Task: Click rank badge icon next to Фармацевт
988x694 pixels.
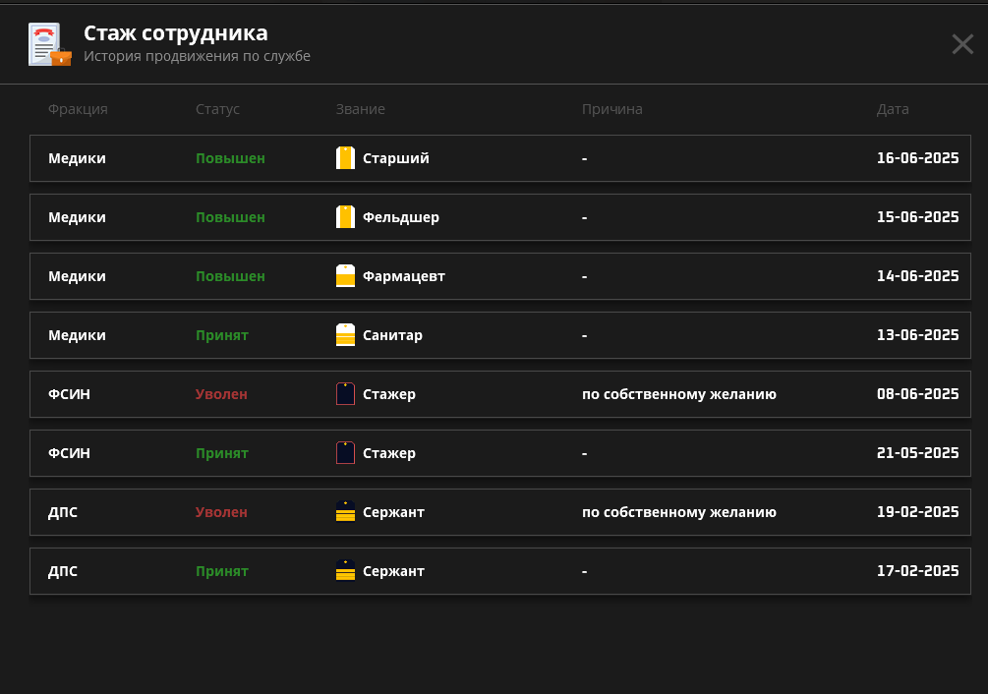Action: [x=345, y=276]
